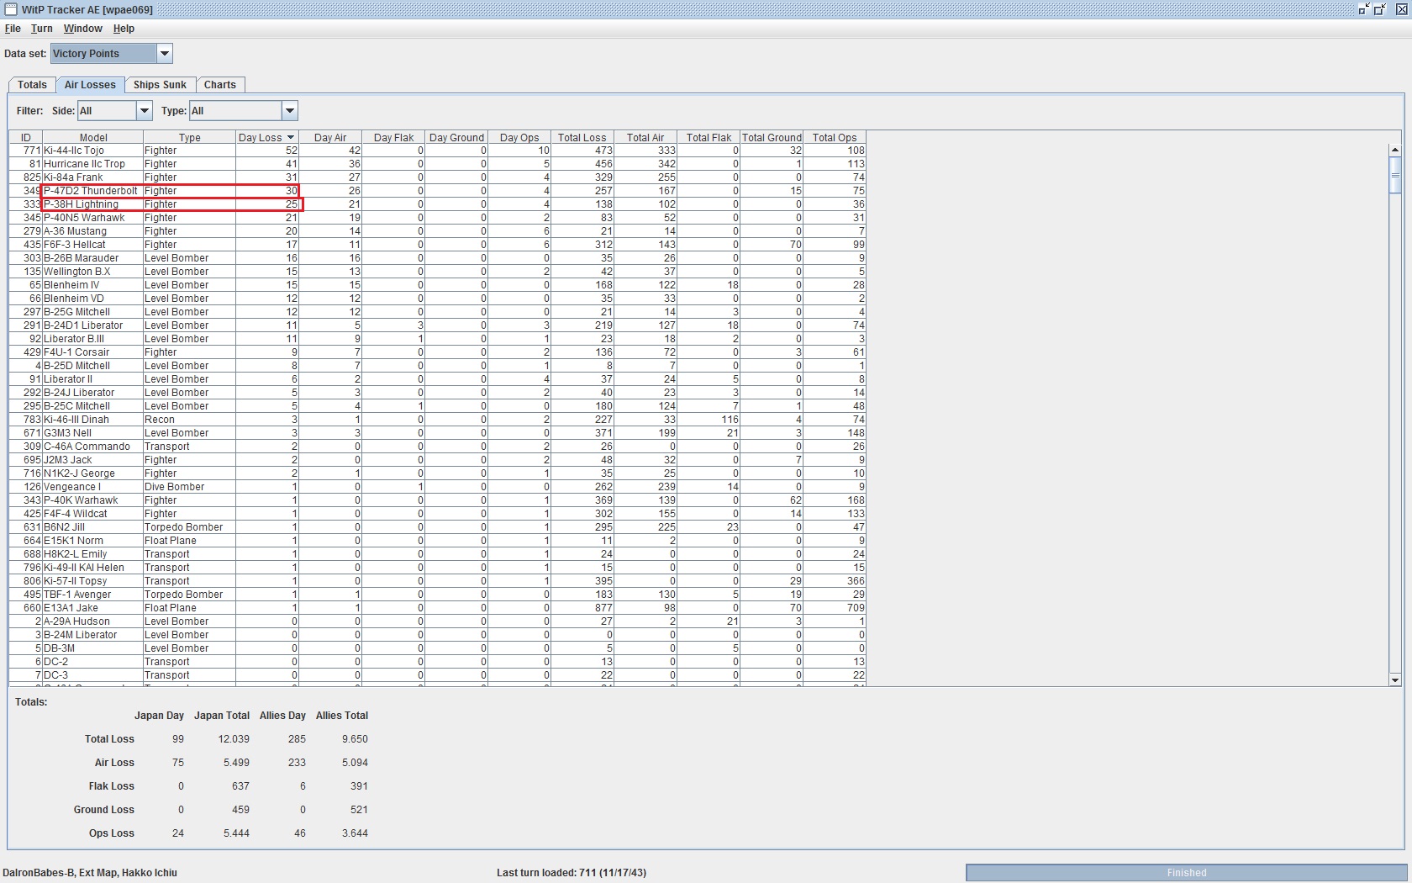Open the Turn menu
This screenshot has width=1412, height=883.
42,29
